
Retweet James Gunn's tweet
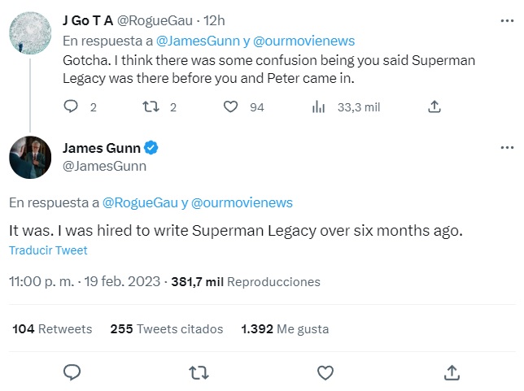coord(199,372)
